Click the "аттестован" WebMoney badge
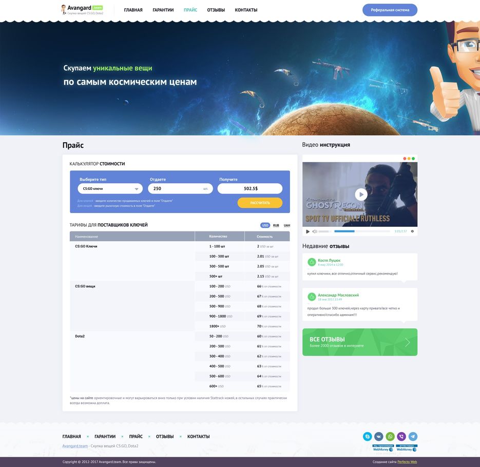 (407, 448)
